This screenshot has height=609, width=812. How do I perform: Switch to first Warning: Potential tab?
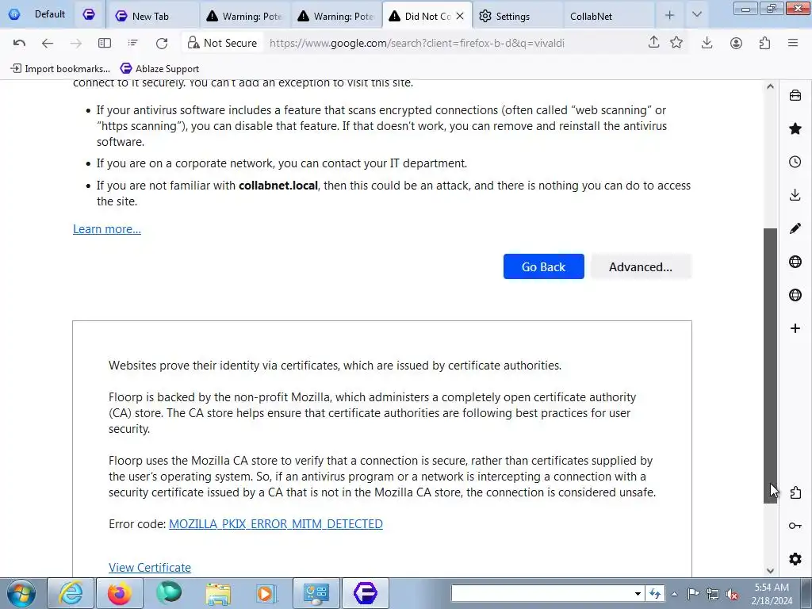pyautogui.click(x=245, y=16)
